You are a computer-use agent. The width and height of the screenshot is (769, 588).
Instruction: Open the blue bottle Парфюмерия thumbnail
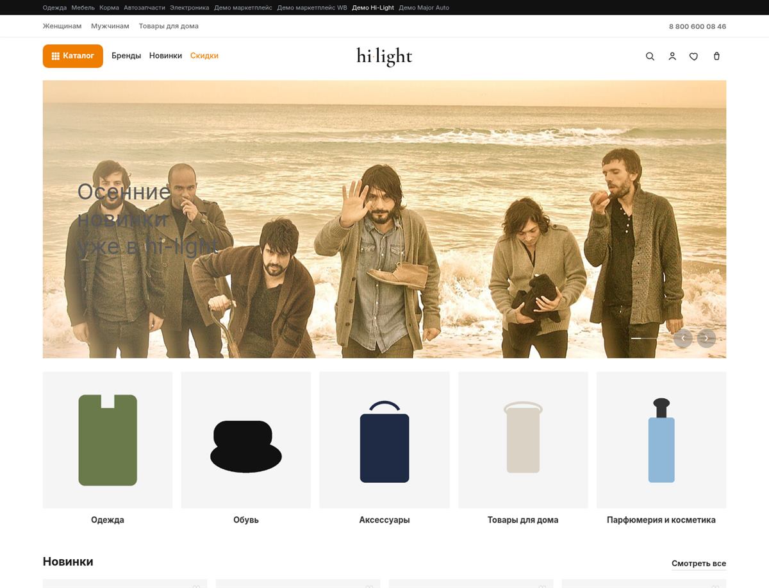coord(661,440)
